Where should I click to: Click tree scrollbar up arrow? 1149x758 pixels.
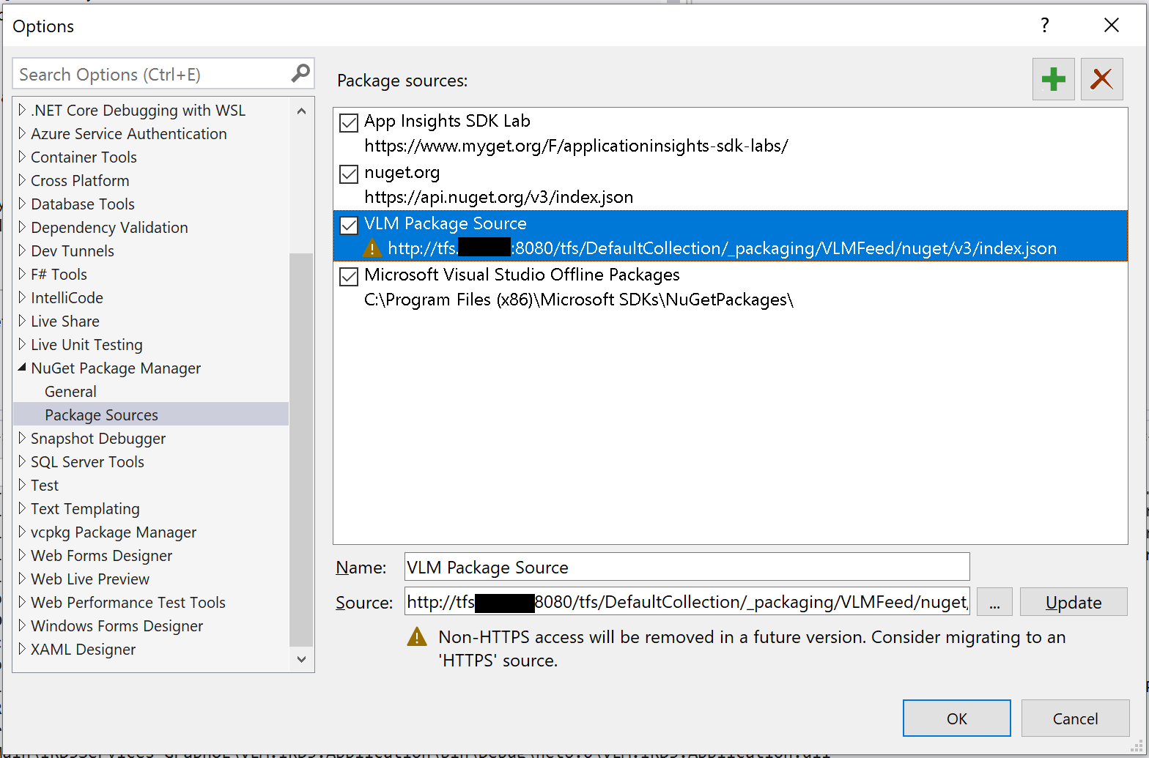coord(301,111)
